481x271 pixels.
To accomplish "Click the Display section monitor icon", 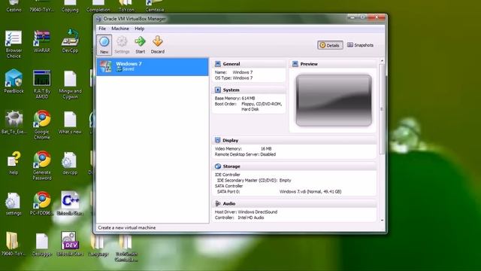I will click(218, 140).
